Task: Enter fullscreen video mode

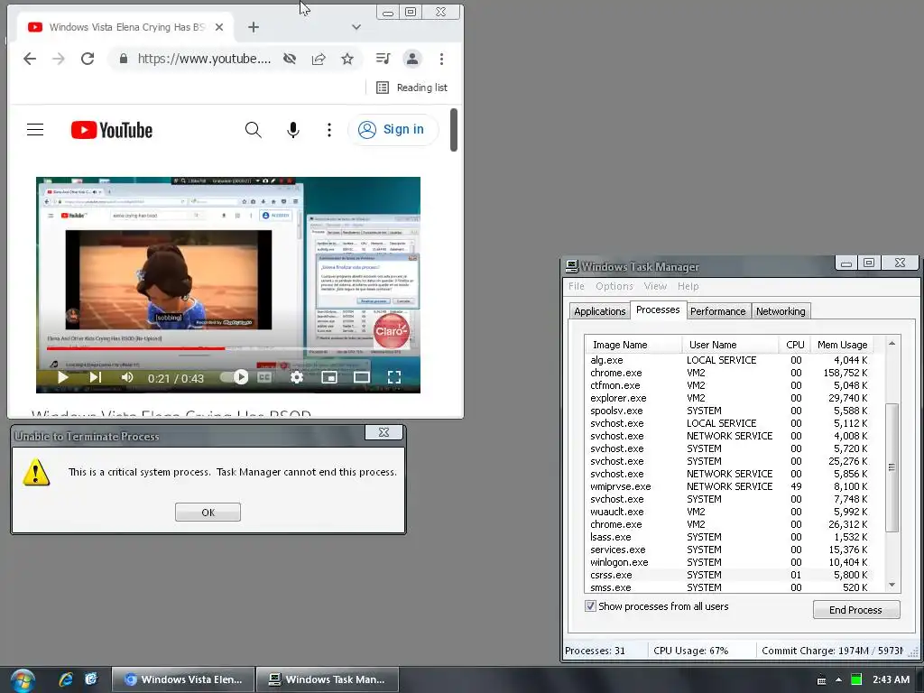Action: pos(393,377)
